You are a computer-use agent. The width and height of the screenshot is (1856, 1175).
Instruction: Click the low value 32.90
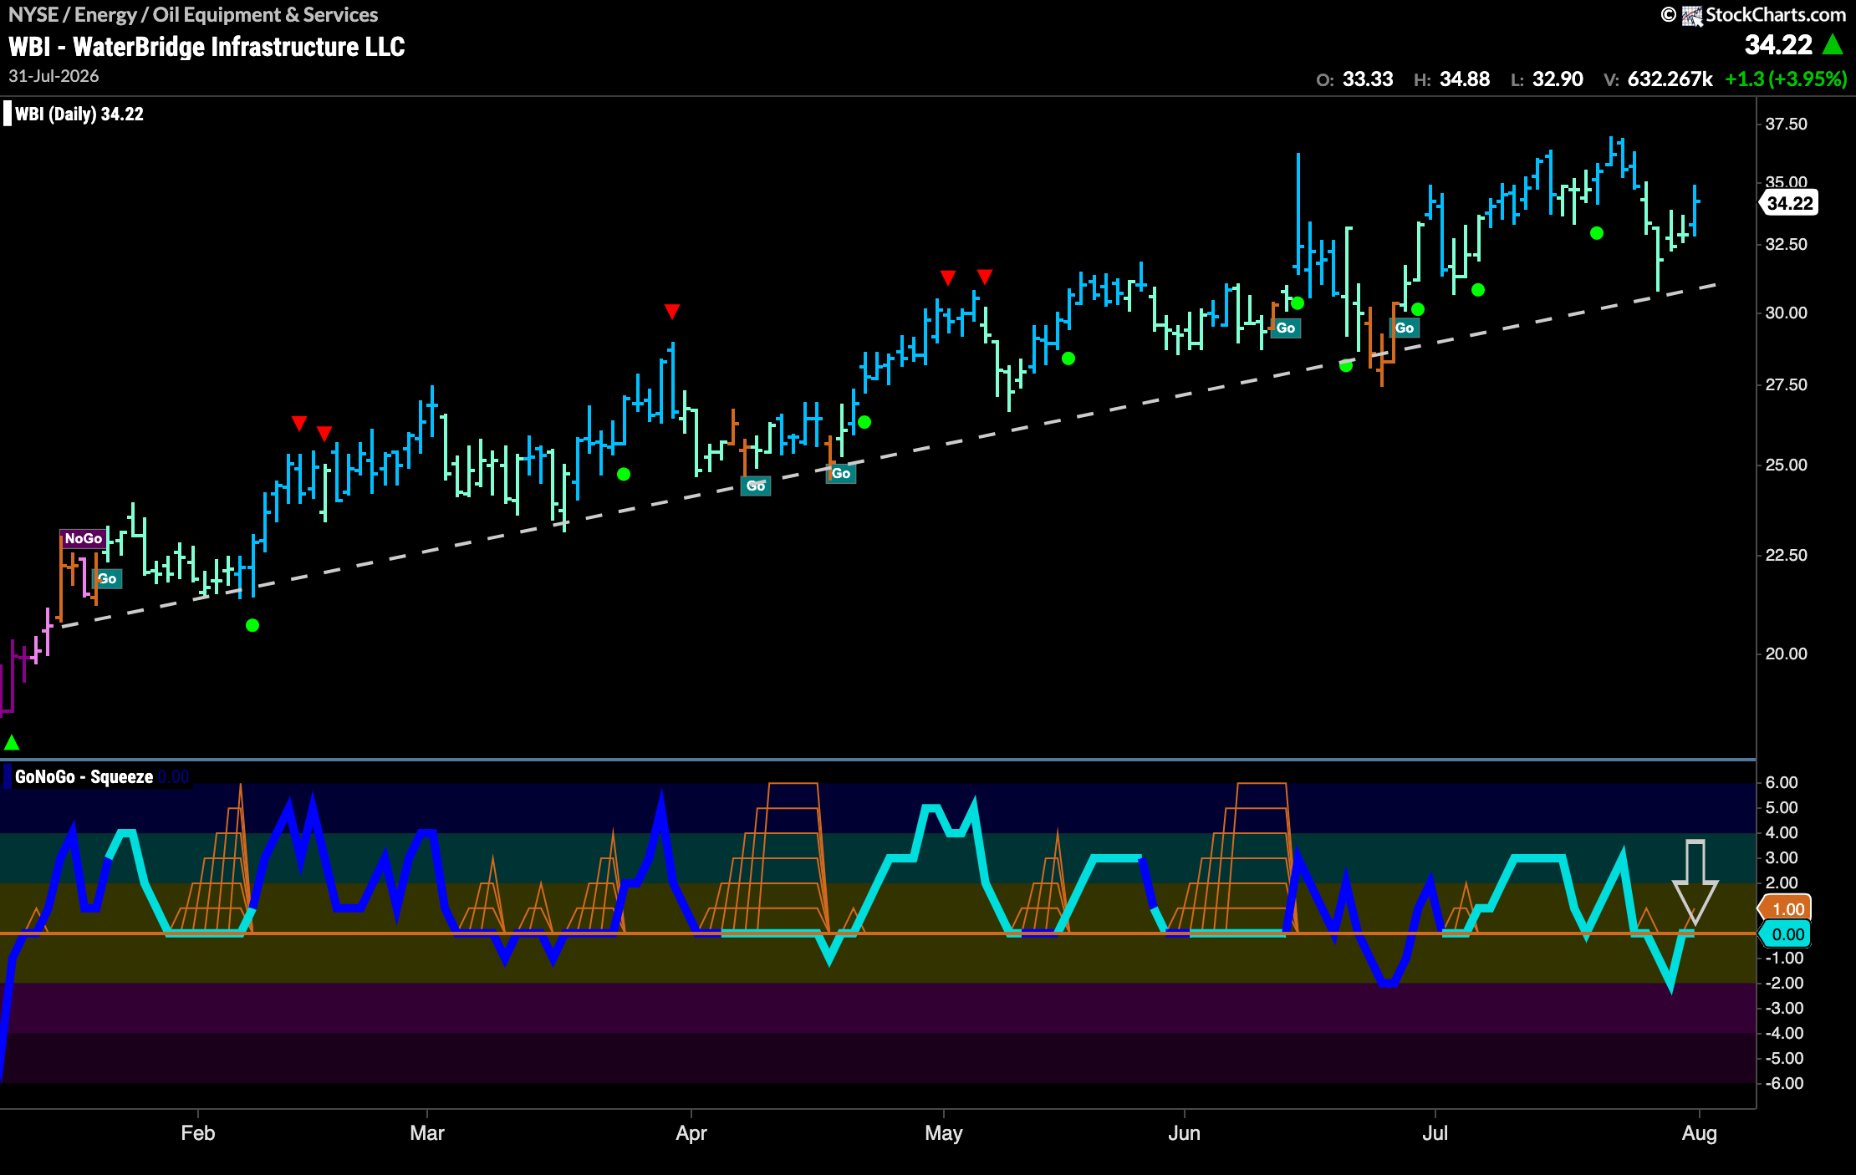tap(1558, 79)
